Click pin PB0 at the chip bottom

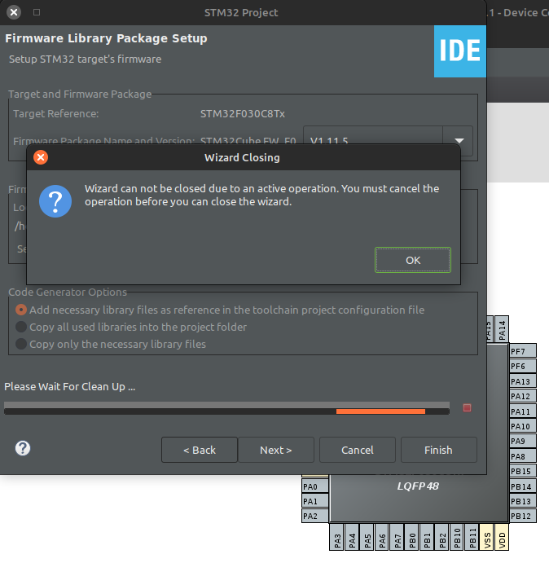click(x=412, y=537)
